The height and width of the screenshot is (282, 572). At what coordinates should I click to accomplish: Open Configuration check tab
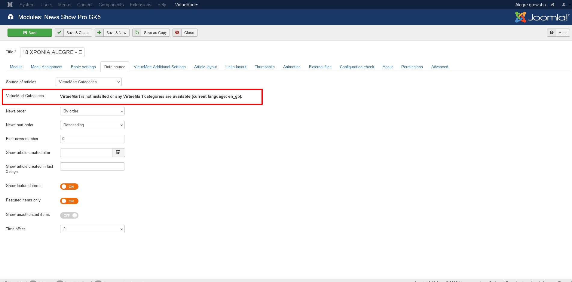coord(357,67)
